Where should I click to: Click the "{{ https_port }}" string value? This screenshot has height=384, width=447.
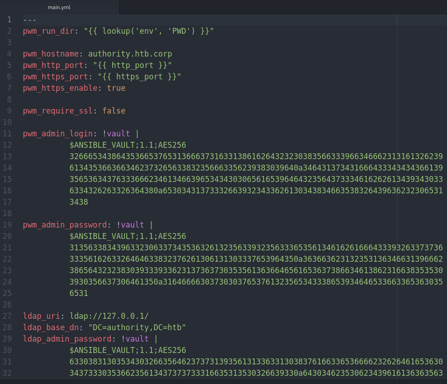139,77
